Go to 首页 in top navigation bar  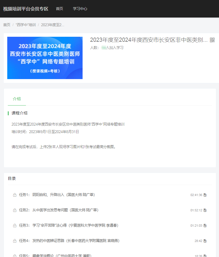59,9
